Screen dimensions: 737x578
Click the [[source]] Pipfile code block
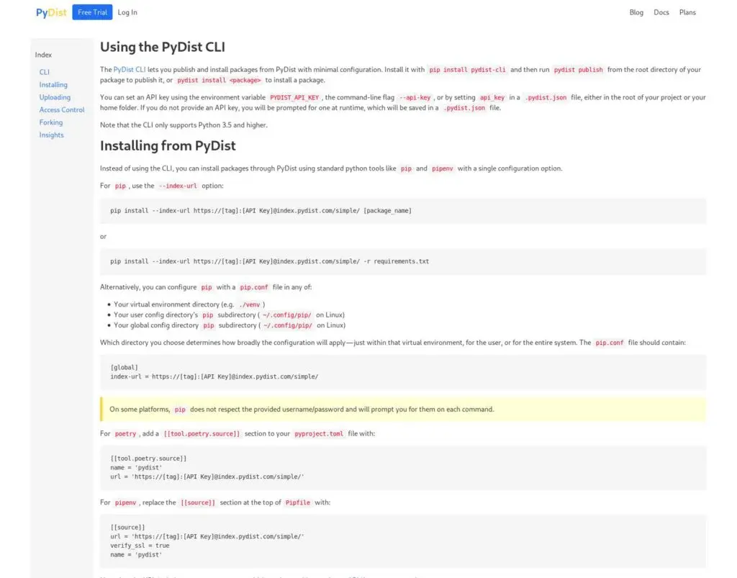403,541
